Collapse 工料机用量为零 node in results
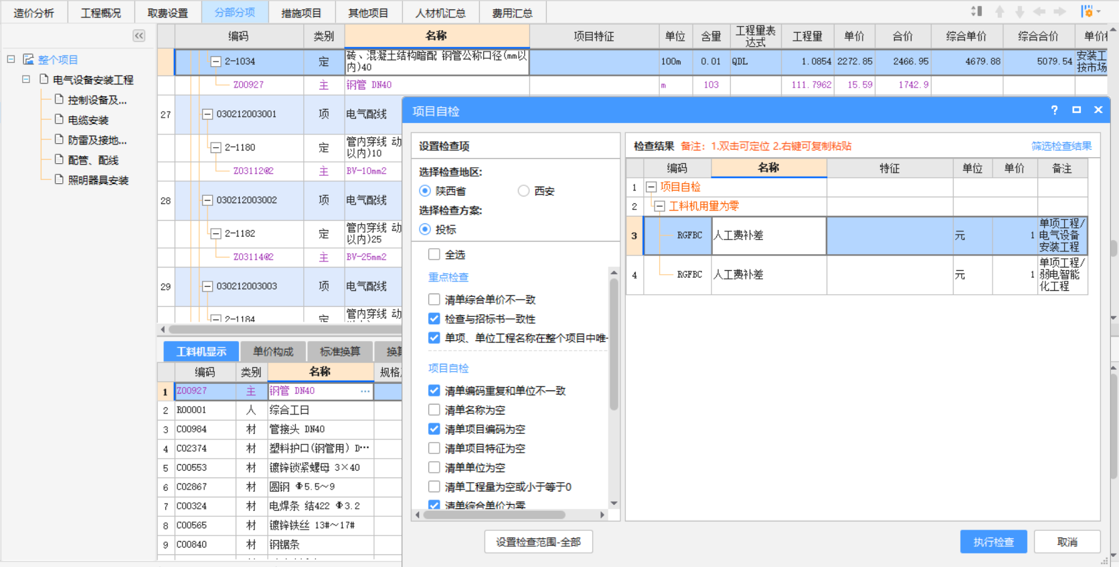 coord(660,207)
